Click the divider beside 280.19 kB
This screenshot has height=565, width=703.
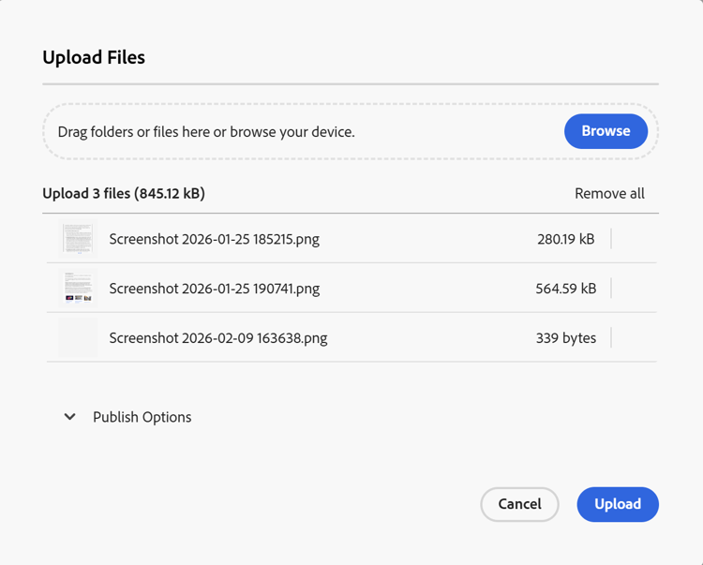tap(611, 239)
